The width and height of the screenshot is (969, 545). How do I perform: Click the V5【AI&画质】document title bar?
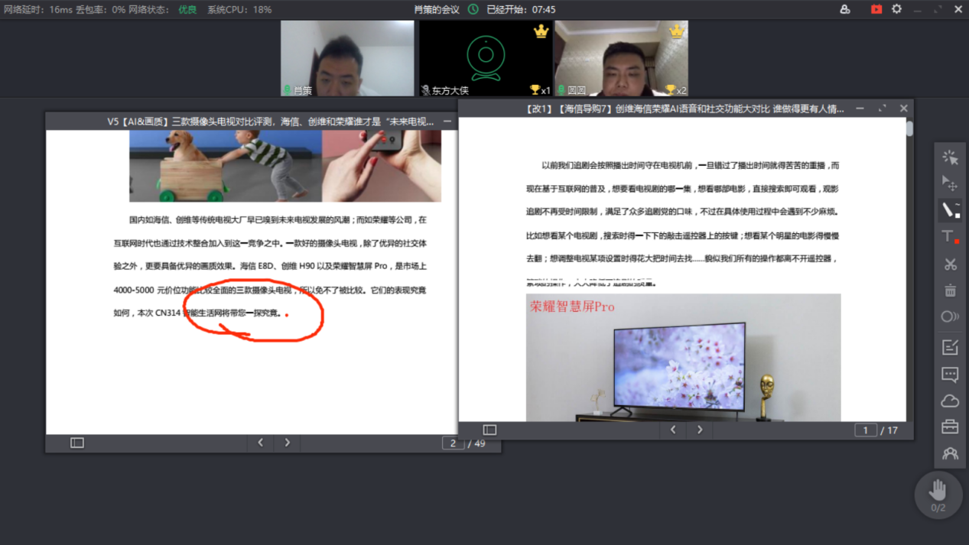tap(270, 121)
